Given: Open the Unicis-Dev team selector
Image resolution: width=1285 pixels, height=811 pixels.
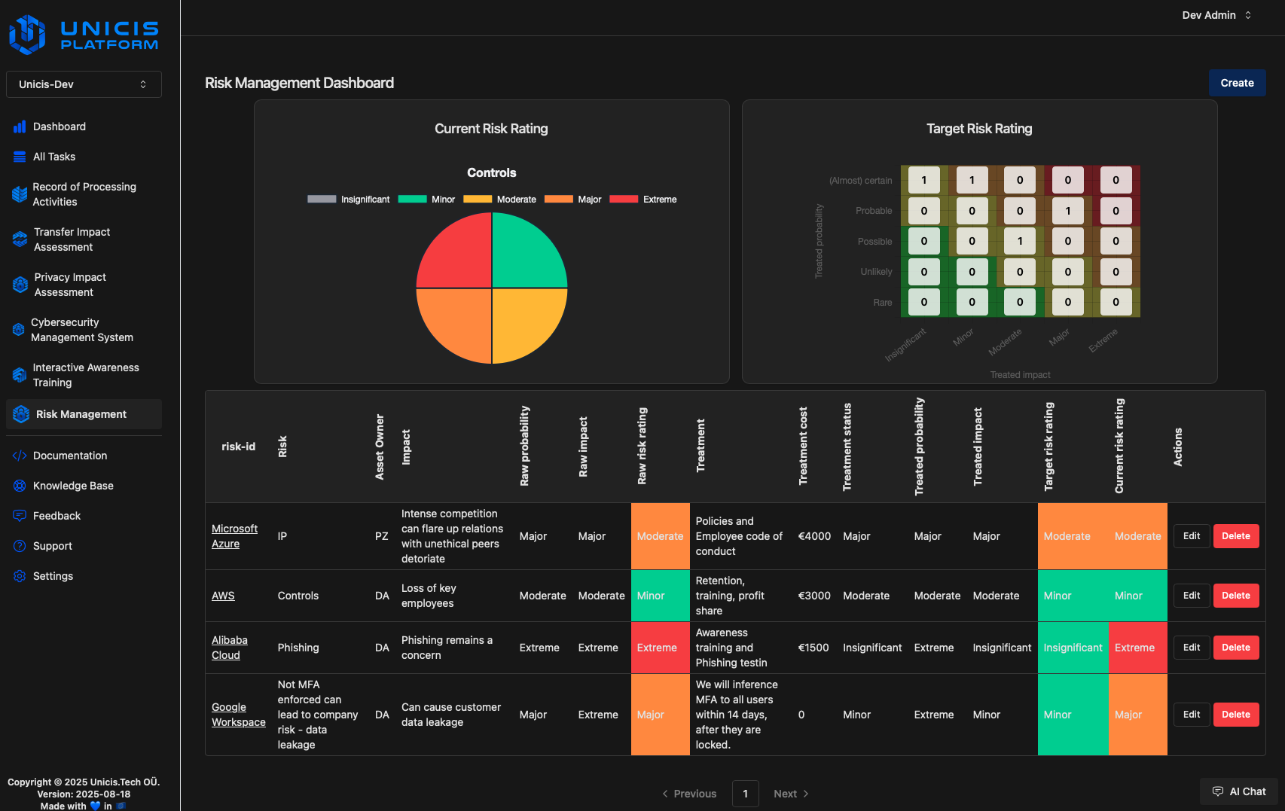Looking at the screenshot, I should pyautogui.click(x=83, y=84).
